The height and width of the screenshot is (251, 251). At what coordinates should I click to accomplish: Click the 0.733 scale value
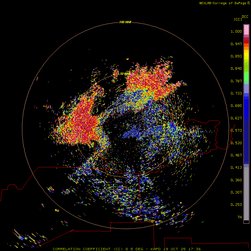236,93
